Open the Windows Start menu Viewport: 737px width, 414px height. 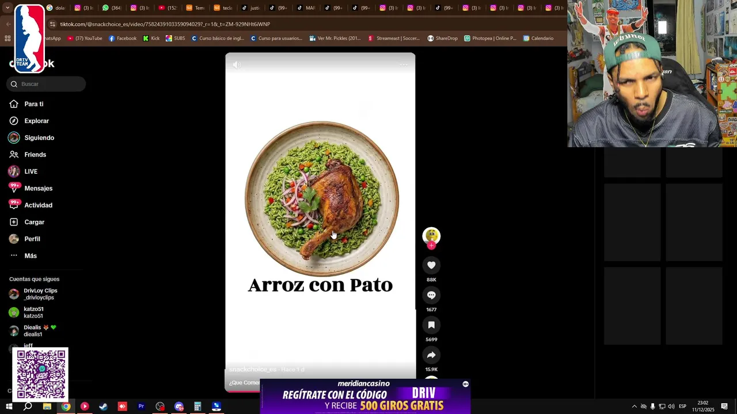point(9,407)
